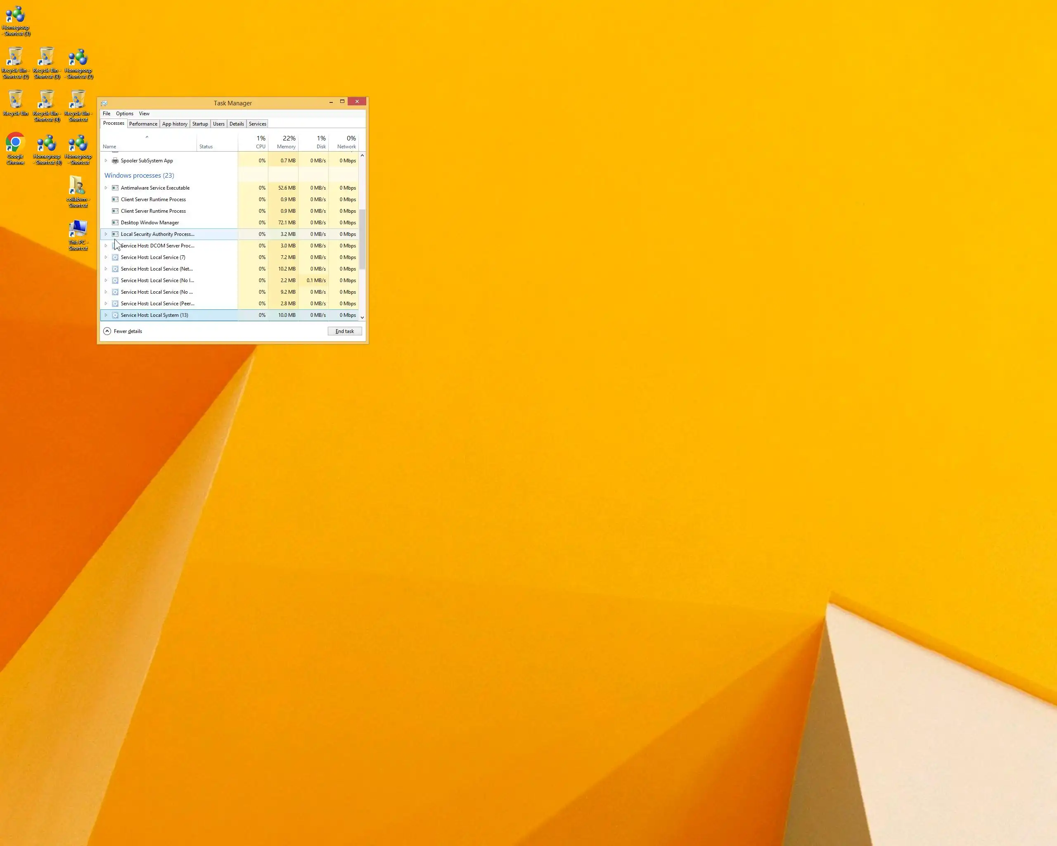Image resolution: width=1057 pixels, height=846 pixels.
Task: Select the Homegroup Shortcut (3) desktop icon
Action: (15, 15)
